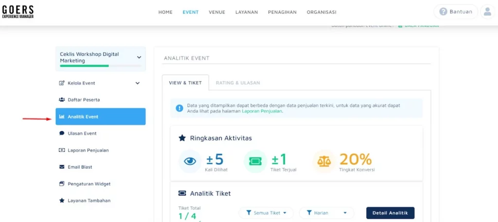Click the GOERS Experience Manager logo
The image size is (498, 222).
coord(18,12)
